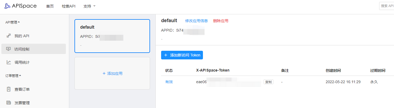Click 修改应用信息 link

click(x=196, y=21)
